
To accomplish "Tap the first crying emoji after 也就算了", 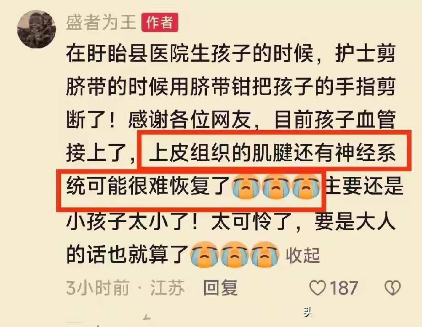I will point(204,255).
